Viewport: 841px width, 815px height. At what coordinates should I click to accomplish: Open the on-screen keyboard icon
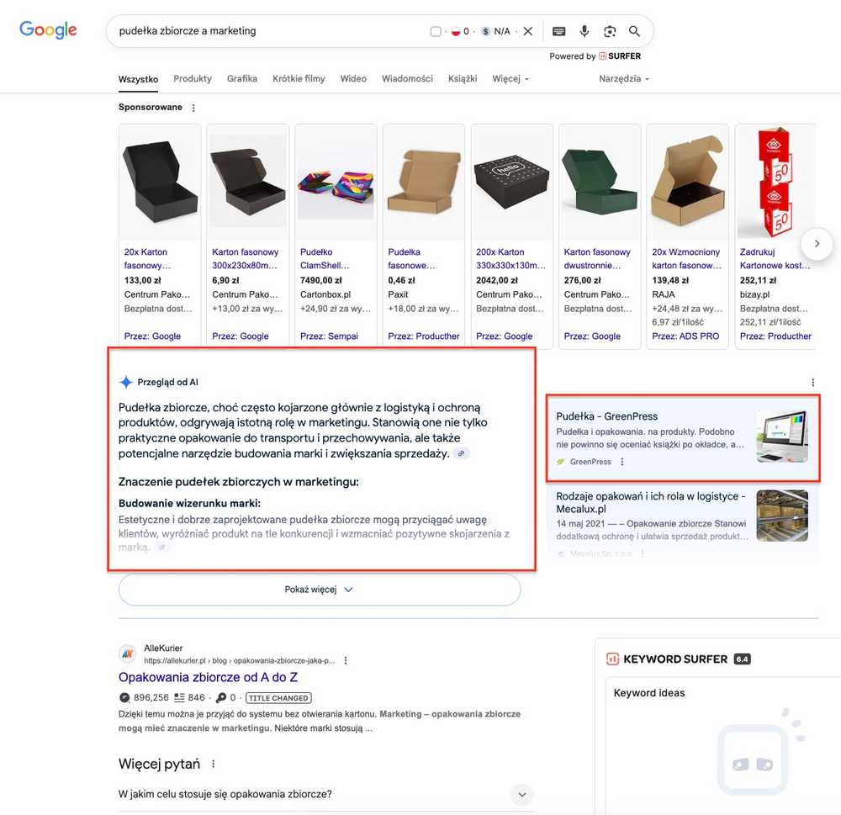pos(559,31)
